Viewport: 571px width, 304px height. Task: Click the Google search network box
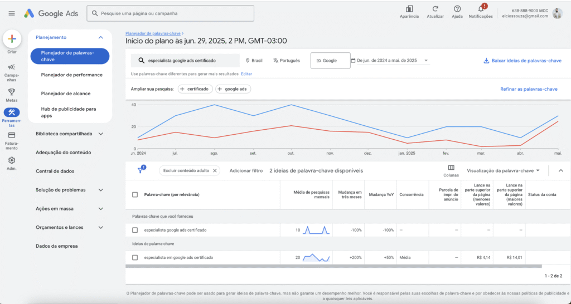click(330, 61)
